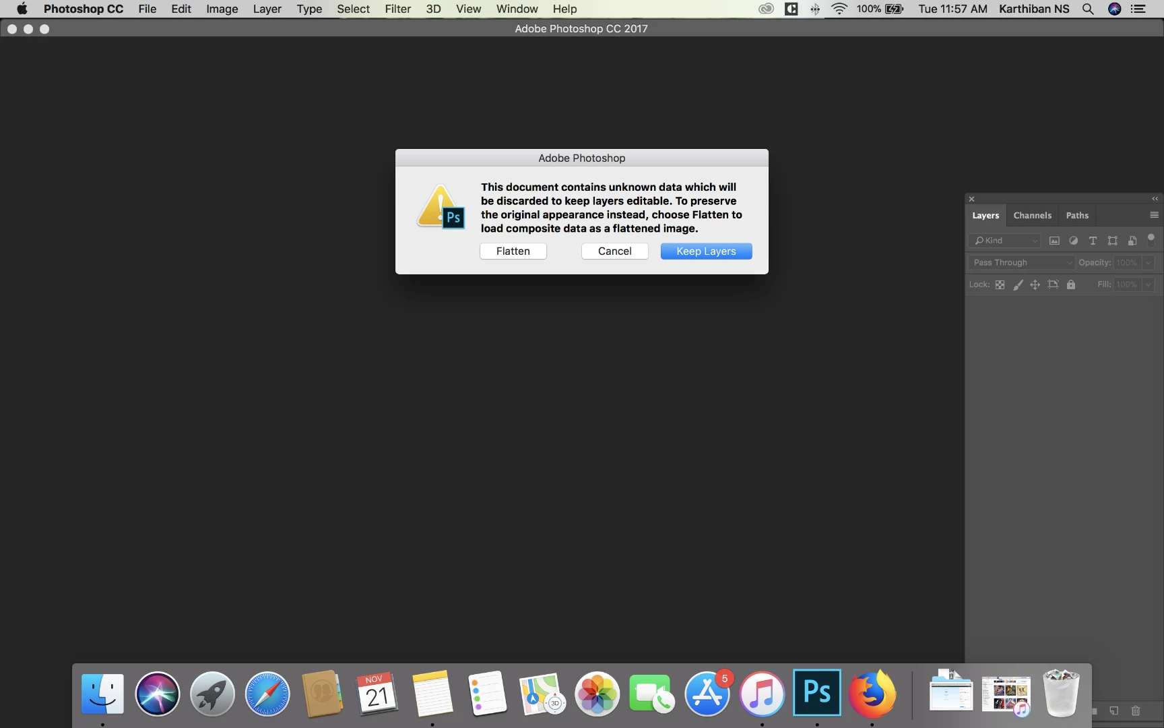
Task: Open the Fill slider dropdown arrow
Action: tap(1149, 284)
